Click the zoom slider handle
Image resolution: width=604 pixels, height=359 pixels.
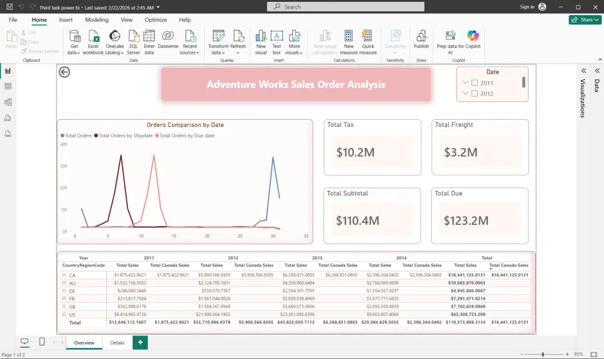coord(543,354)
